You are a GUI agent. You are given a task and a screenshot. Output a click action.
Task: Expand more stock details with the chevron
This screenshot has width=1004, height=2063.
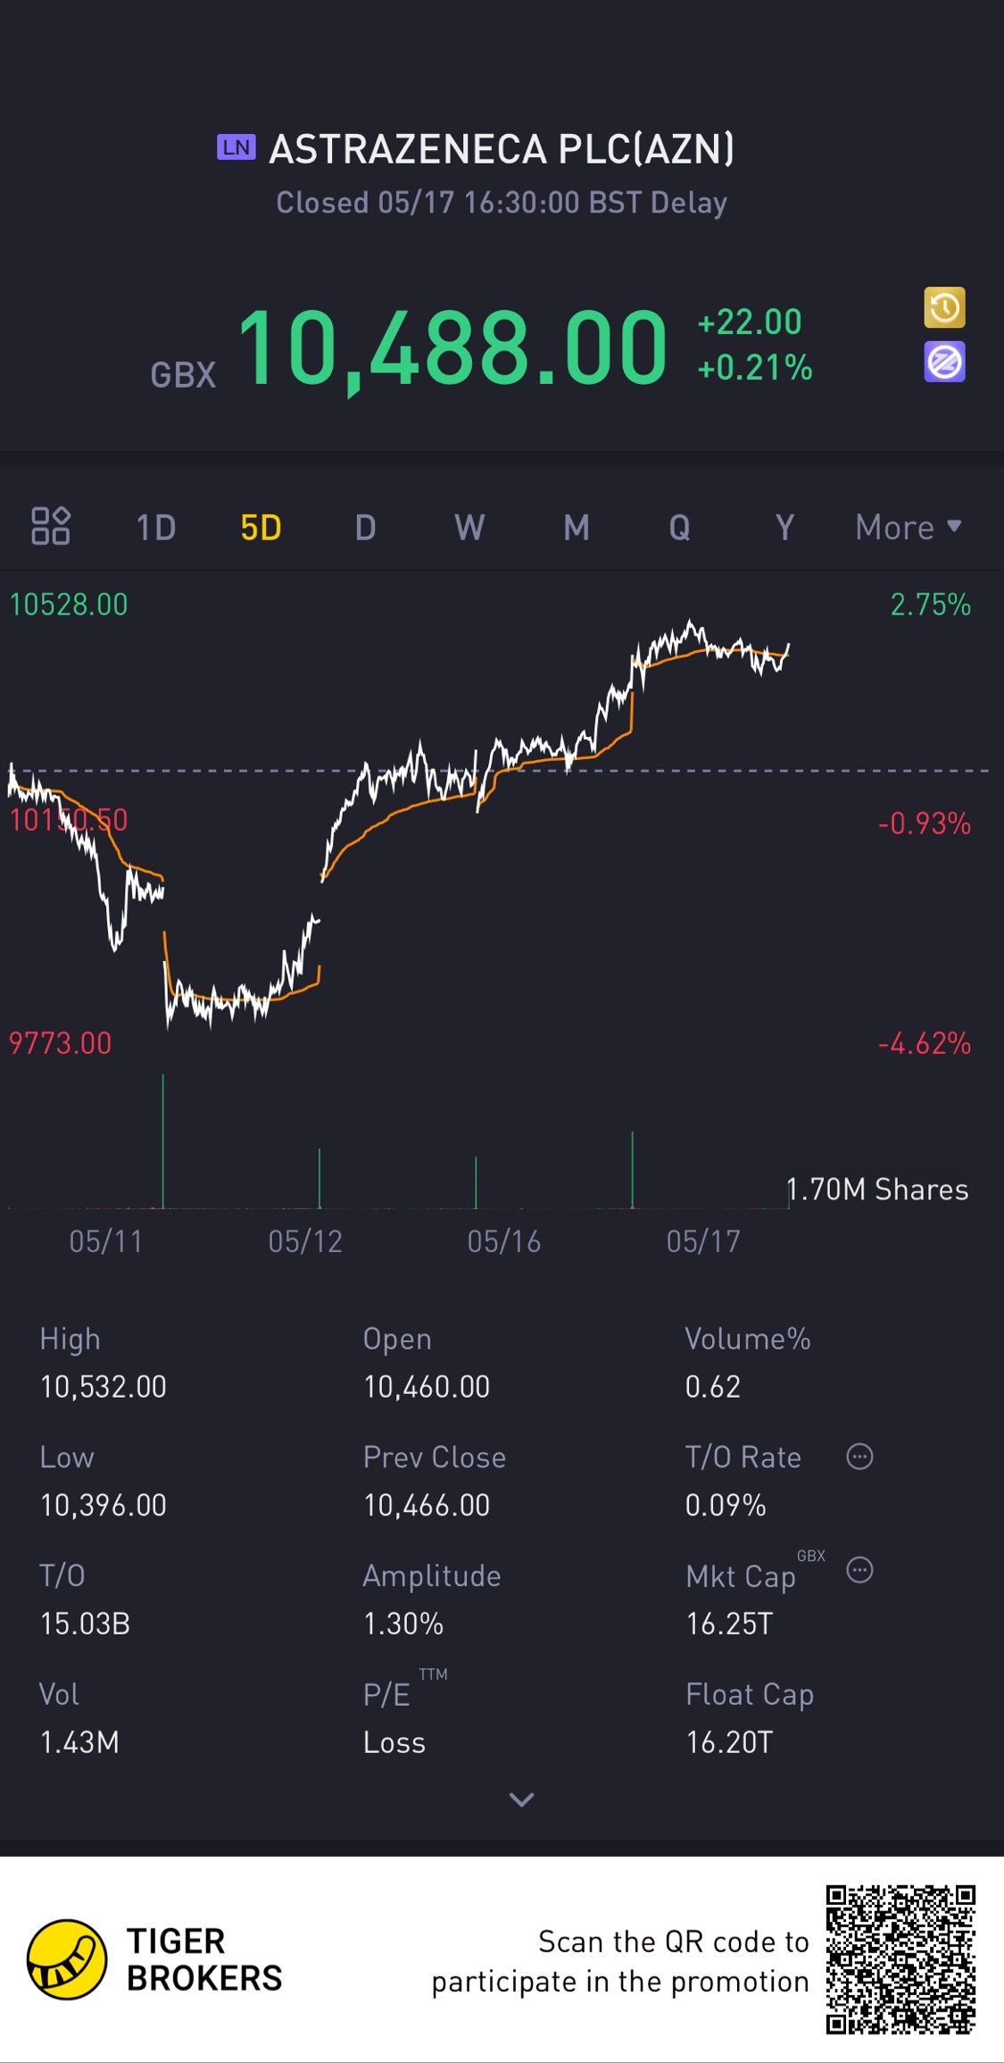[x=521, y=1800]
